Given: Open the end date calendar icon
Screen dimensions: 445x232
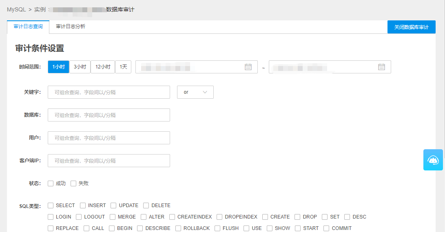Looking at the screenshot, I should (x=381, y=67).
